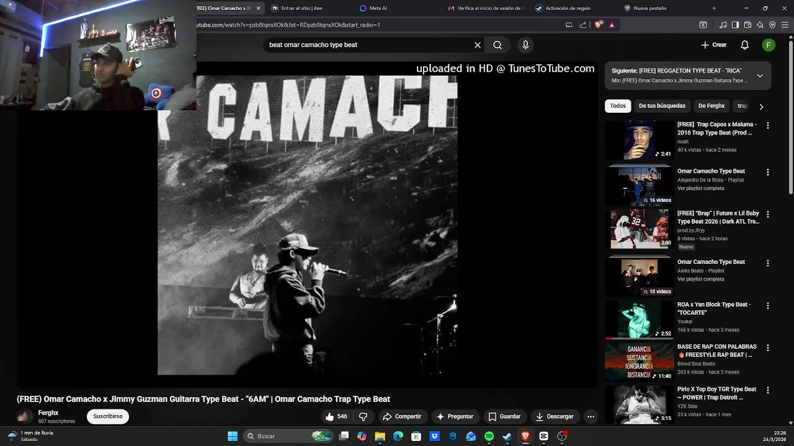Open Leo AI assistant icon
Viewport: 794px width, 446px height.
click(760, 25)
